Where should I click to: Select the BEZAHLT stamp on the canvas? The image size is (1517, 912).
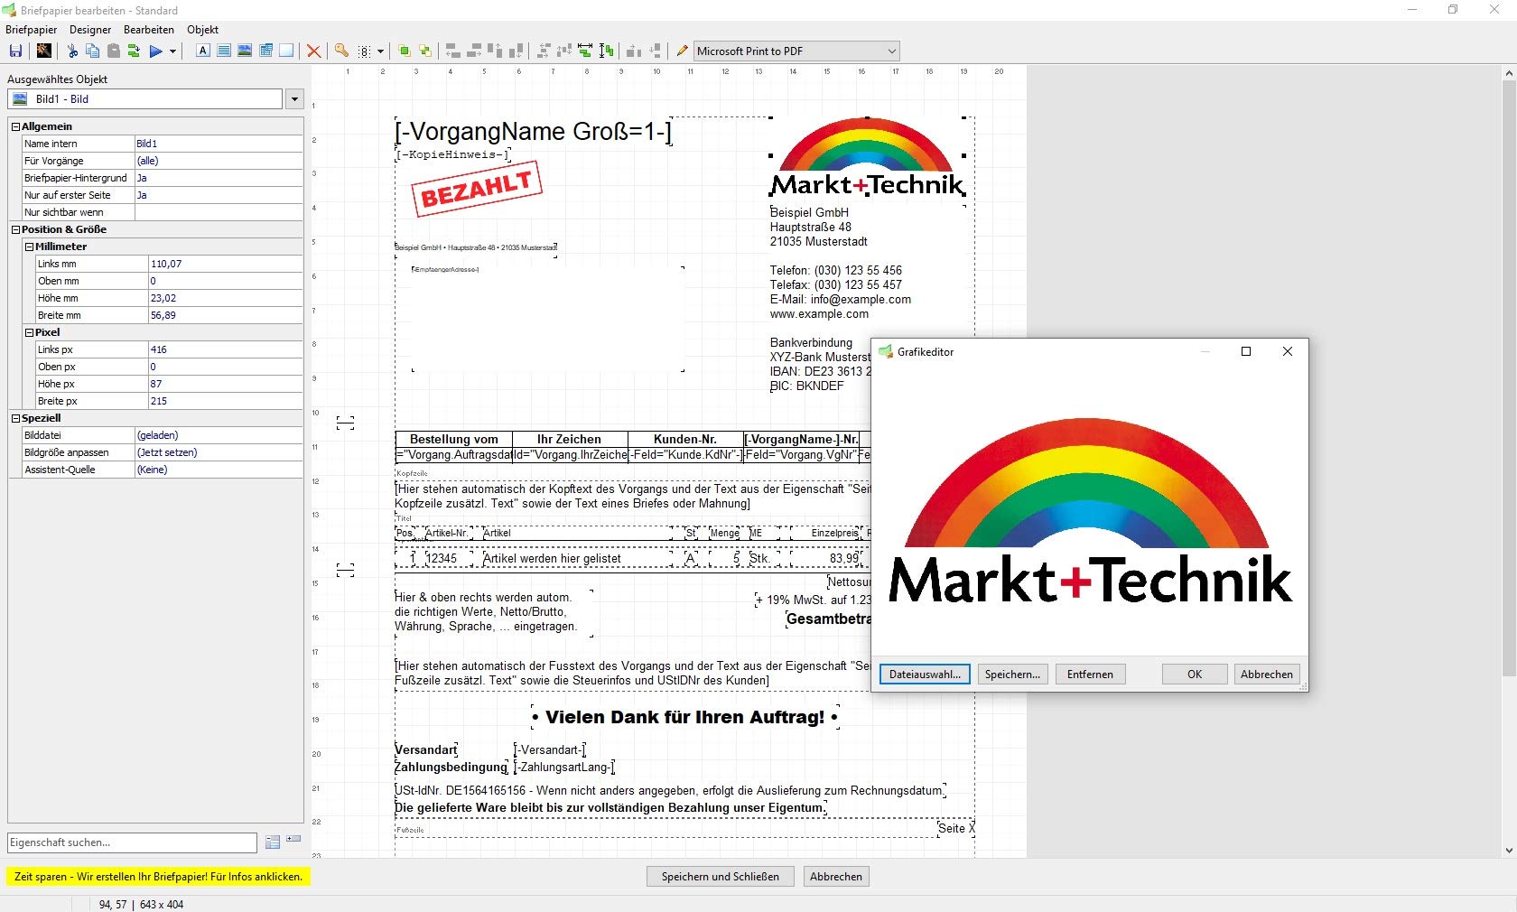pos(477,189)
